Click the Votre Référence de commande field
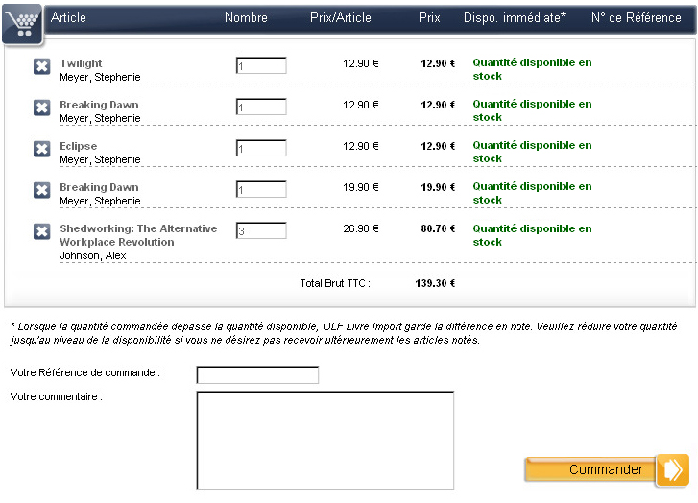 point(257,374)
